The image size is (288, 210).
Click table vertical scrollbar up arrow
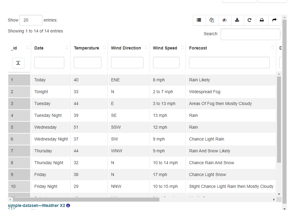click(279, 74)
